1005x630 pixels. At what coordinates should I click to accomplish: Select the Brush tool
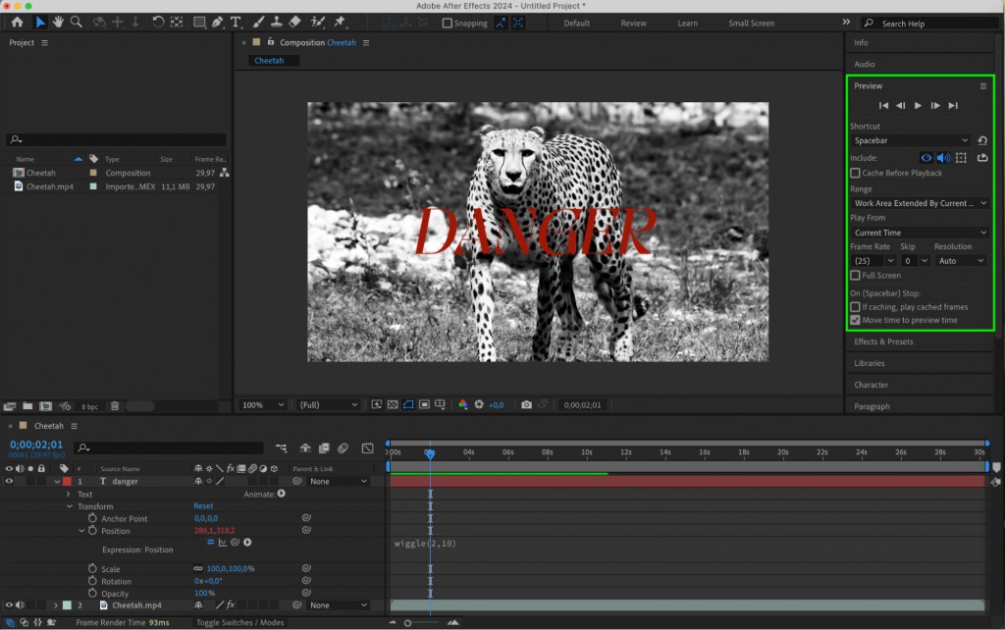[x=259, y=21]
